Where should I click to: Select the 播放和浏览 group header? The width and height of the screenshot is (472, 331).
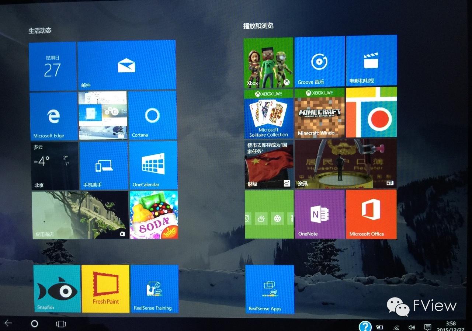click(x=258, y=26)
